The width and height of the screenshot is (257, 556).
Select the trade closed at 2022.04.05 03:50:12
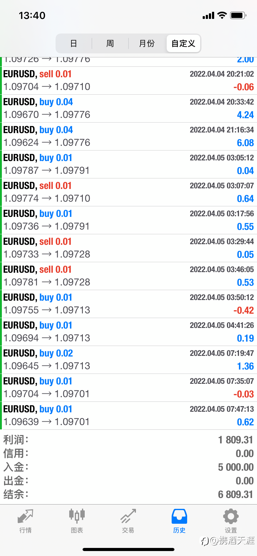click(x=128, y=304)
